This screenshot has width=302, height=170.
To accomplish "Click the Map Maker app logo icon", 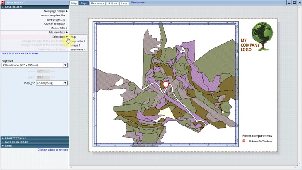I will 3,3.
